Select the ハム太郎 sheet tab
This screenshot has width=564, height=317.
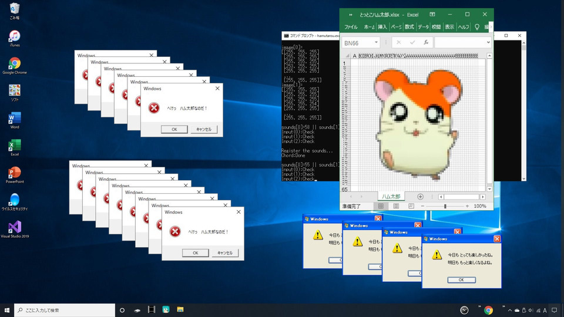click(x=391, y=197)
